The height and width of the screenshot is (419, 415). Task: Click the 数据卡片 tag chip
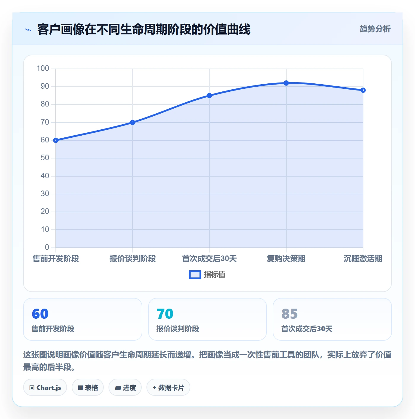click(x=168, y=388)
